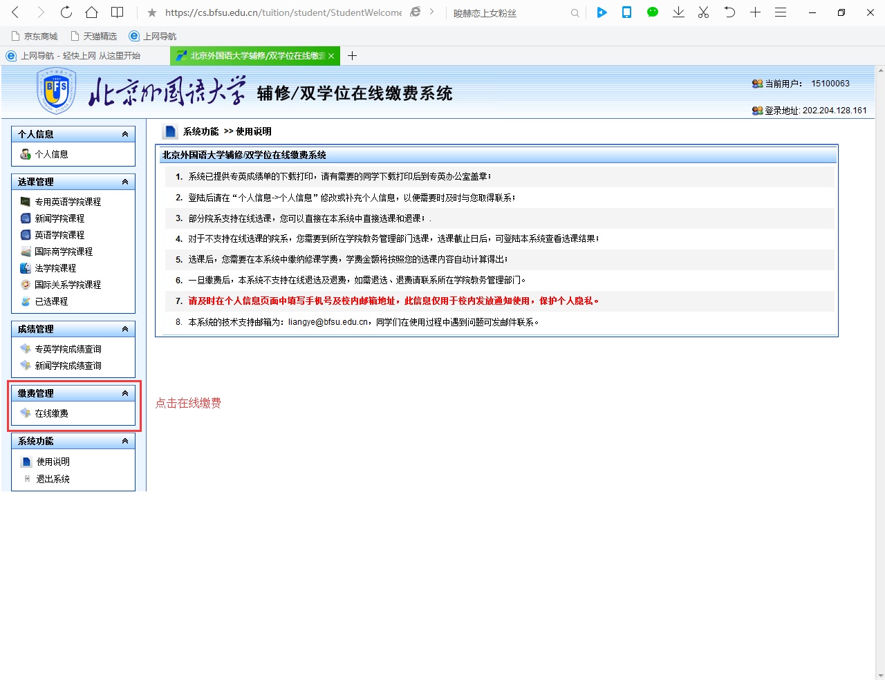Collapse the 选课管理 panel
This screenshot has width=885, height=680.
pos(125,182)
